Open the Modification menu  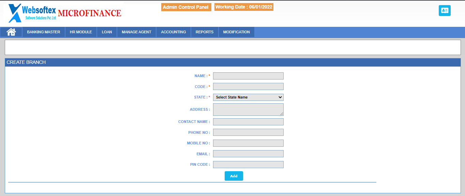point(237,32)
